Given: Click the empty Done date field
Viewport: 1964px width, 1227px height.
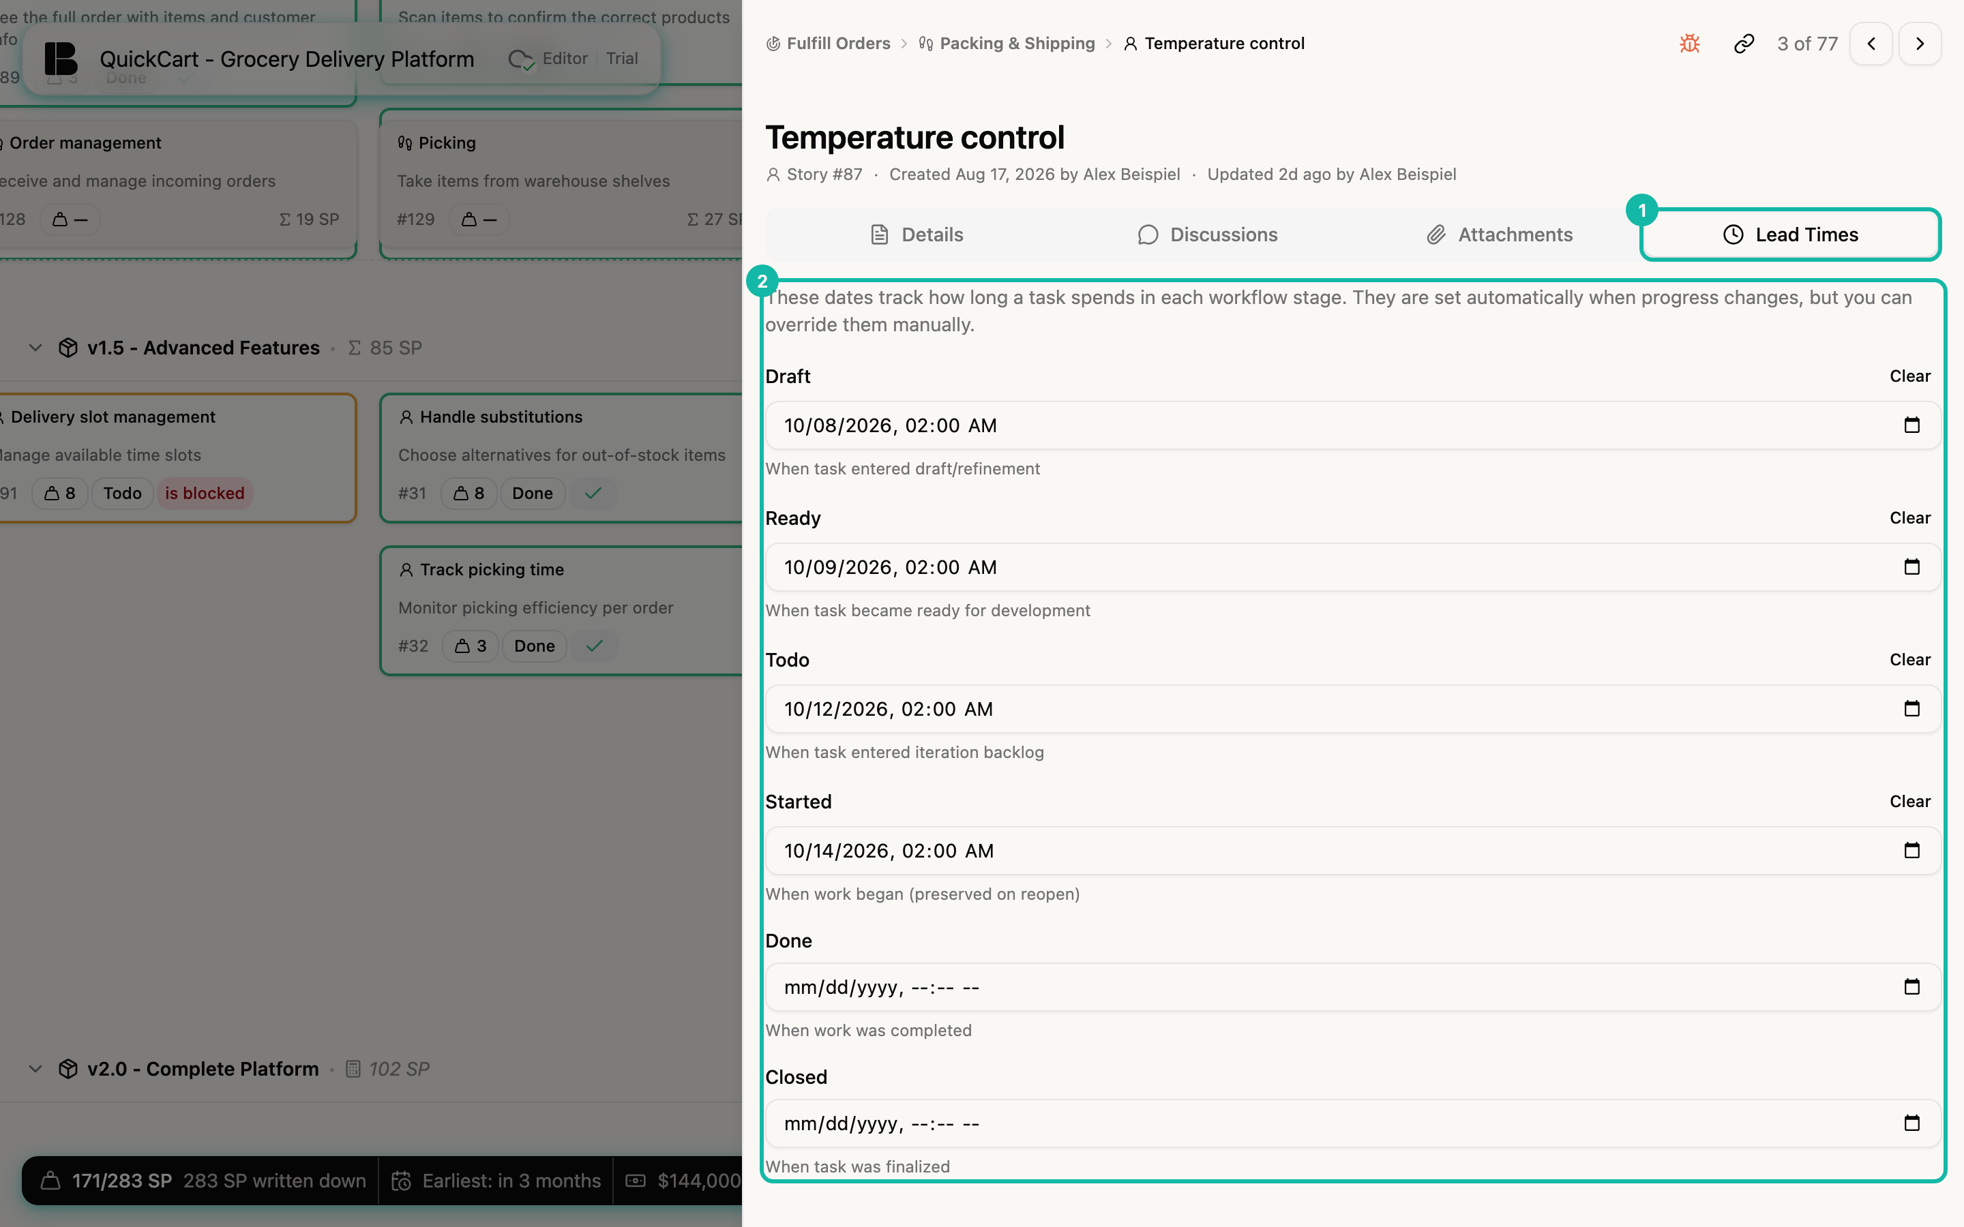Looking at the screenshot, I should [1353, 987].
